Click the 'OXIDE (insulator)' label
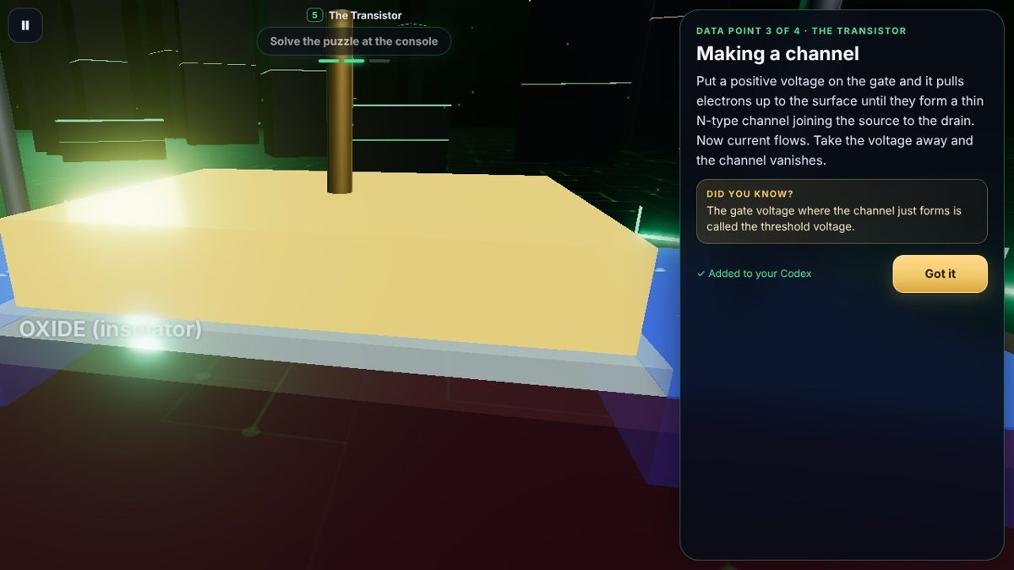The image size is (1014, 570). pos(110,329)
